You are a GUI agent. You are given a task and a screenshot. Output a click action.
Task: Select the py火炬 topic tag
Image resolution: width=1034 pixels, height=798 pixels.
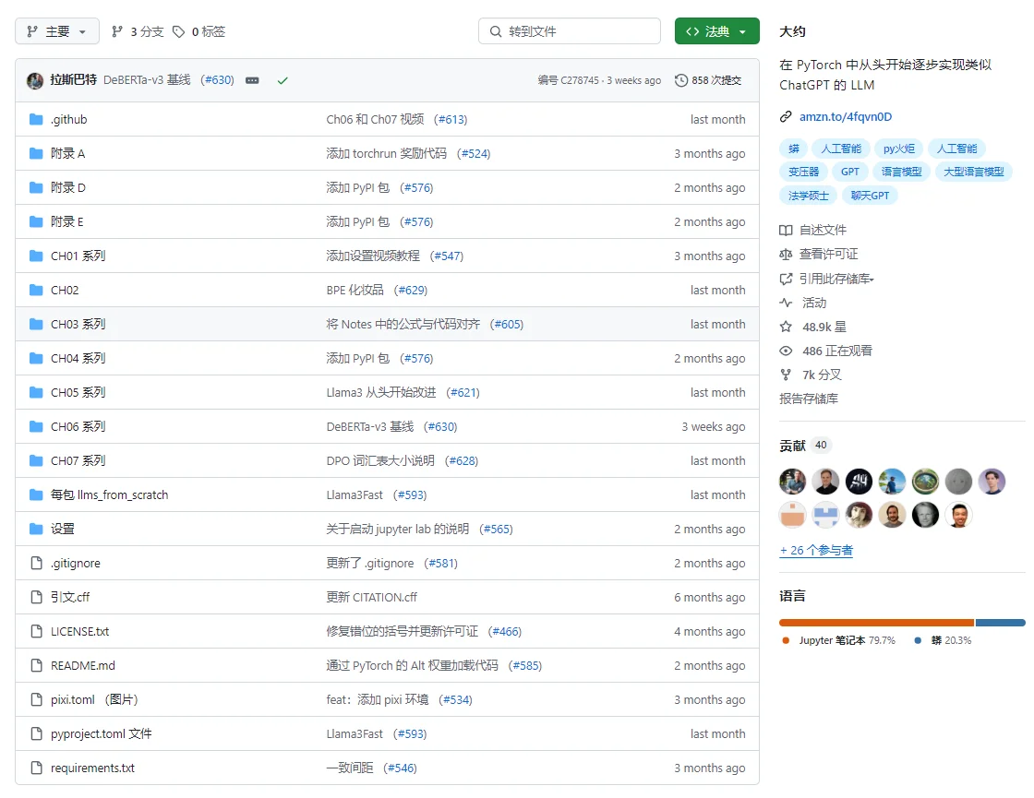click(899, 149)
